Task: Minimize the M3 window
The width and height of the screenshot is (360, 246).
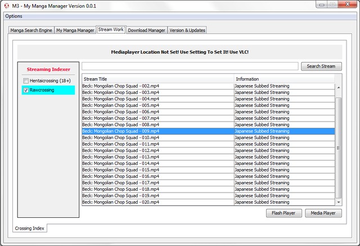Action: tap(322, 5)
